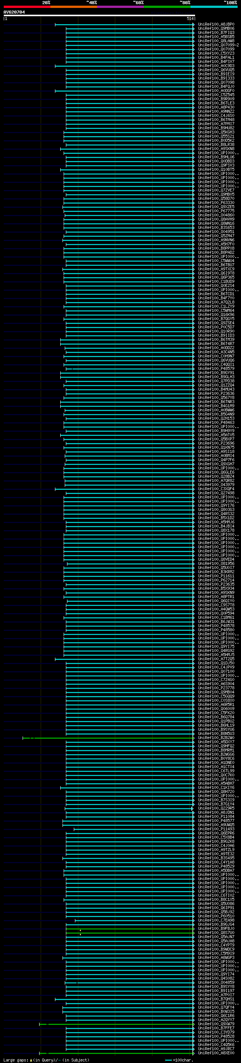Select the label UniRef100_B2B2W0
Image resolution: width=241 pixels, height=1063 pixels.
coord(216,738)
